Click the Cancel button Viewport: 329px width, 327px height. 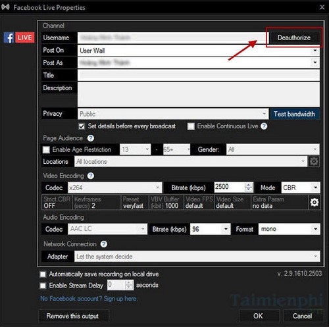coord(303,316)
